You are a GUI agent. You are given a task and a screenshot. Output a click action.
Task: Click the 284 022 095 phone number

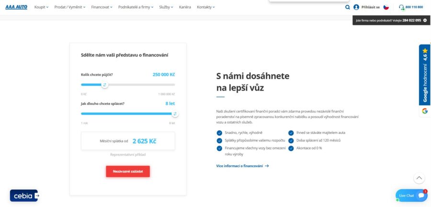(411, 20)
